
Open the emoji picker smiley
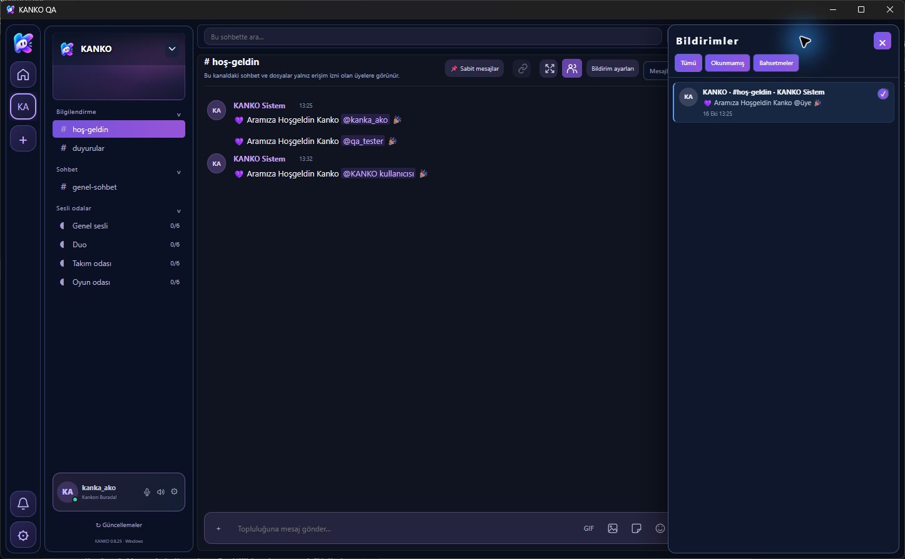(x=660, y=529)
